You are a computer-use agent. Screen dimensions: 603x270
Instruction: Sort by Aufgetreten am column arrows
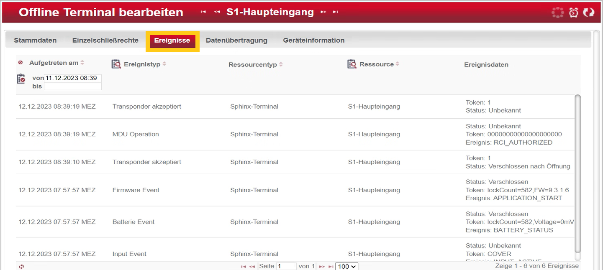[x=82, y=63]
